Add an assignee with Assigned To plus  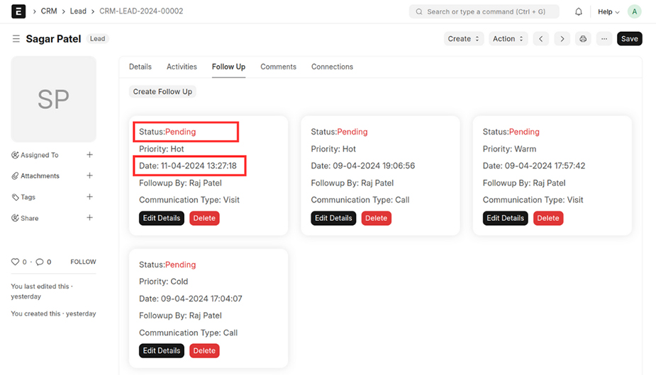(x=89, y=155)
